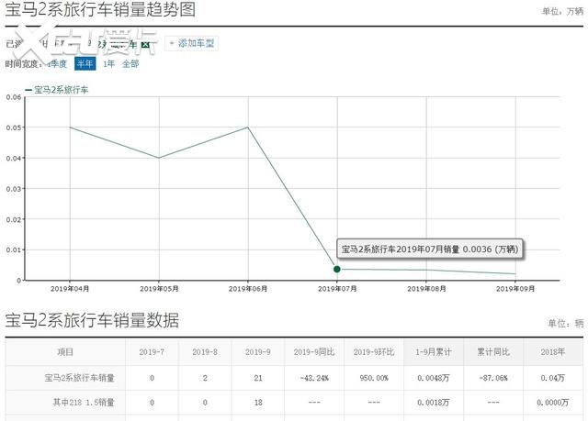Viewport: 588px width, 421px height.
Task: Click the 2019年04月 axis label
Action: tap(69, 289)
